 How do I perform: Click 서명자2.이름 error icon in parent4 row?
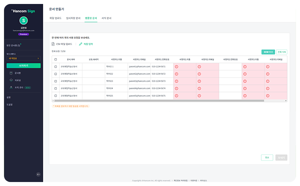[x=176, y=88]
